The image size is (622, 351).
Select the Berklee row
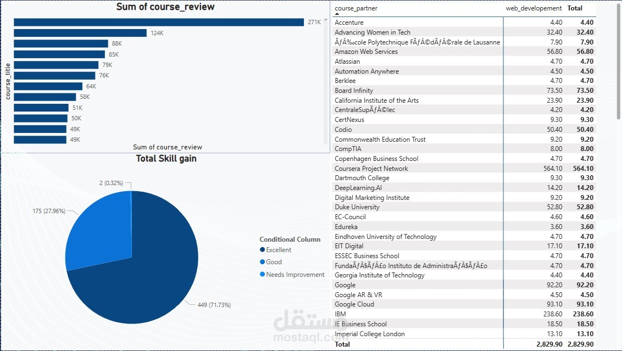pos(464,81)
